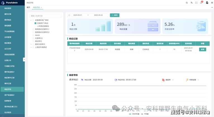Click the clock icon beside 响应时段 in 偏差考核
The width and height of the screenshot is (214, 117).
(x=116, y=80)
